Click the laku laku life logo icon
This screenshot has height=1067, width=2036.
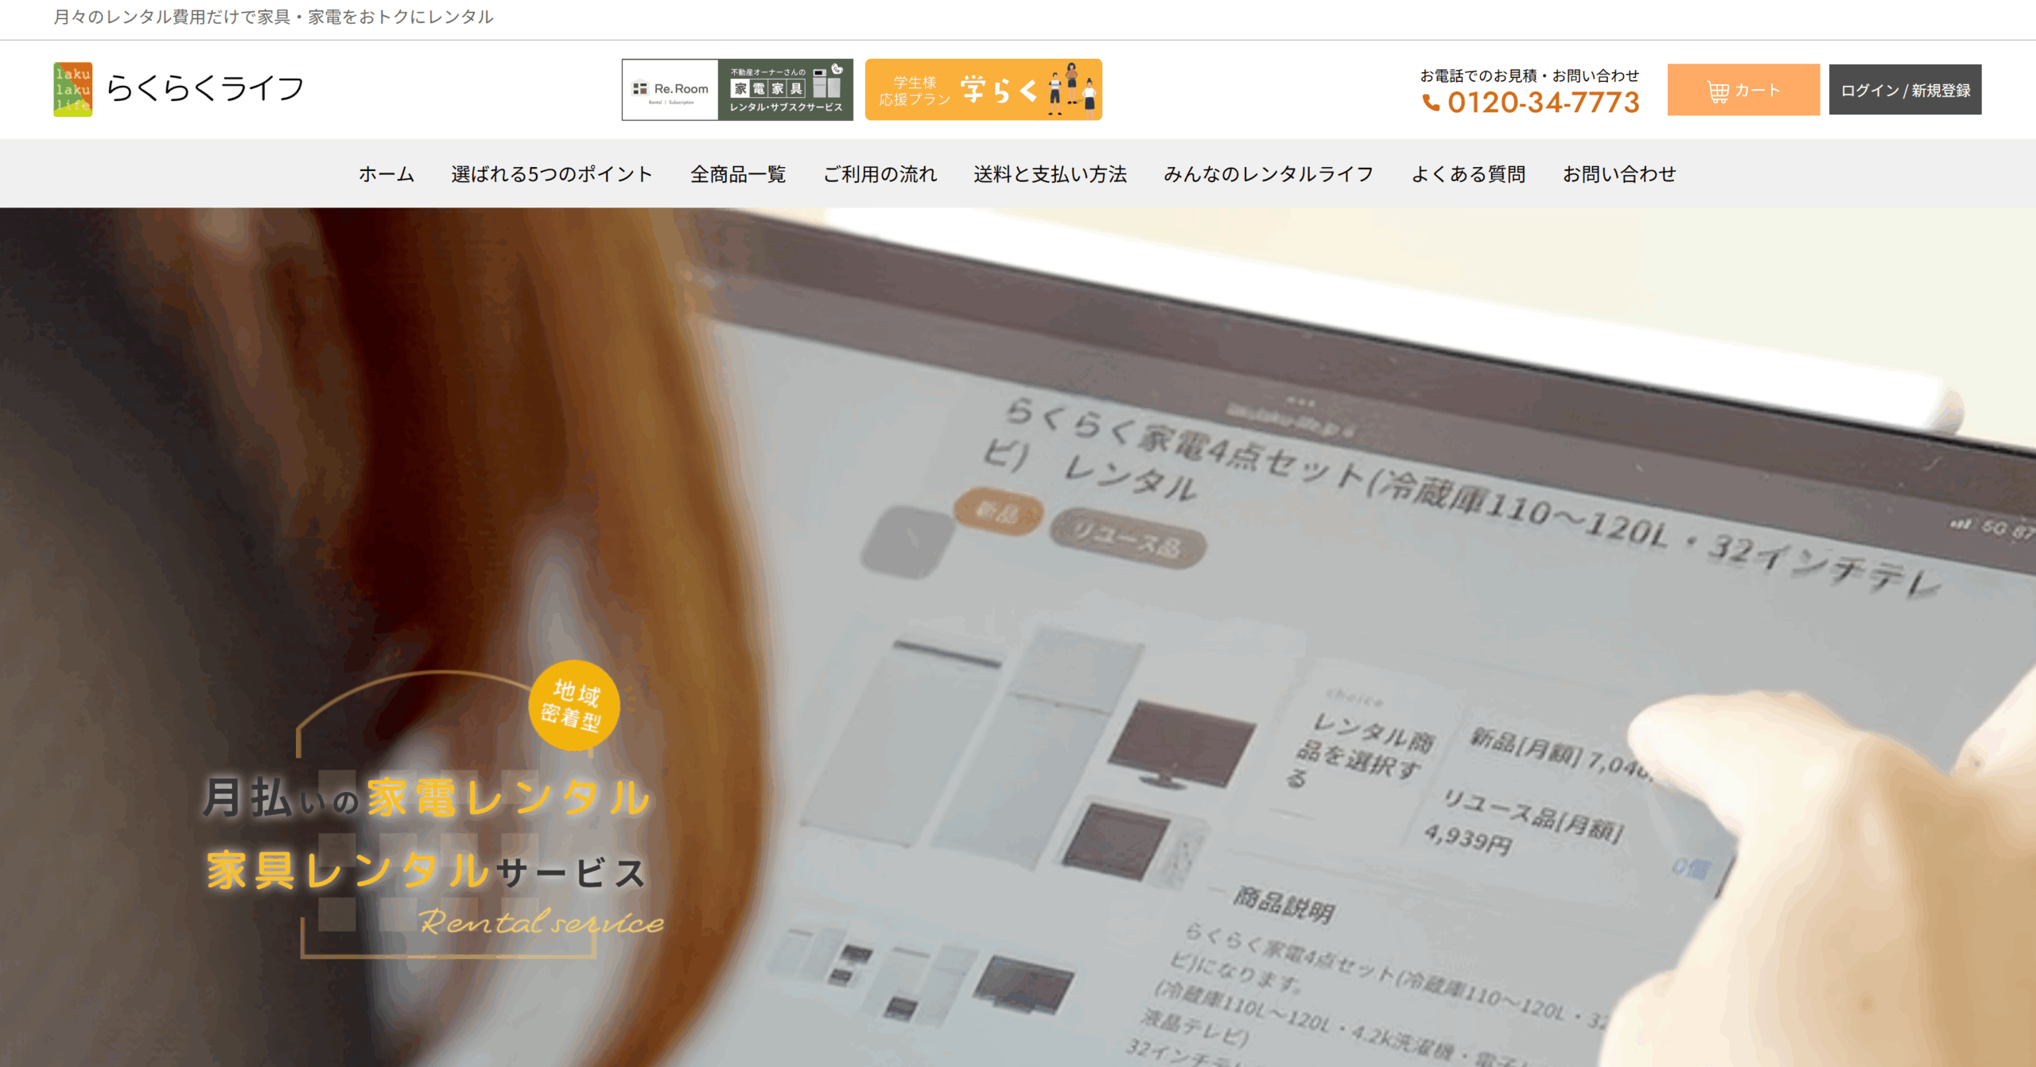coord(72,89)
